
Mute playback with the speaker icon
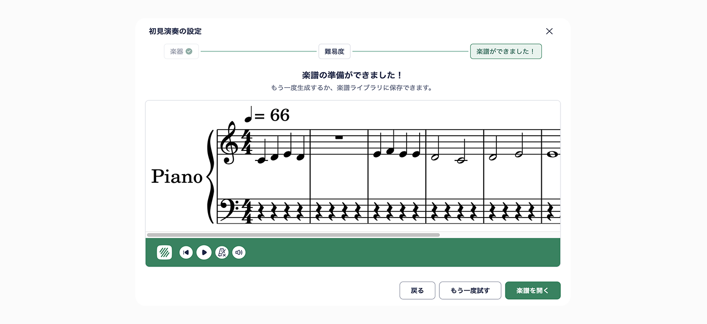click(238, 252)
